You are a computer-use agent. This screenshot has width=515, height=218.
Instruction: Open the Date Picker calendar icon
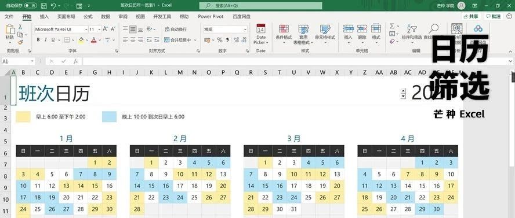[261, 29]
